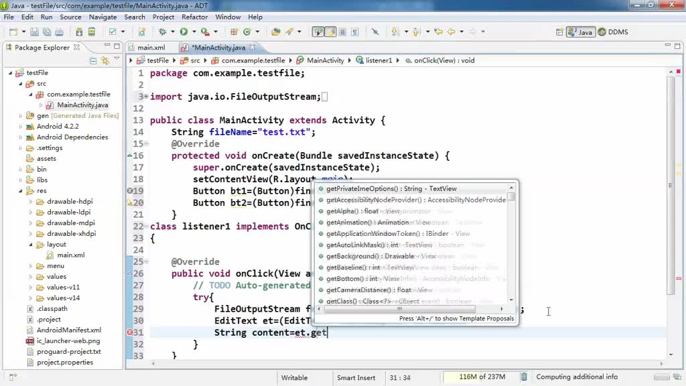
Task: Click the New file toolbar icon
Action: point(13,32)
